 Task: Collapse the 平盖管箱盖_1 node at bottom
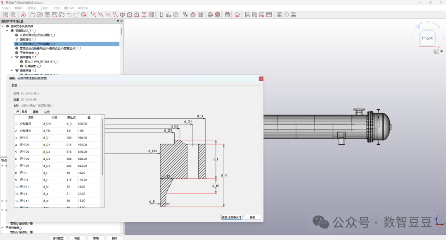point(2,228)
